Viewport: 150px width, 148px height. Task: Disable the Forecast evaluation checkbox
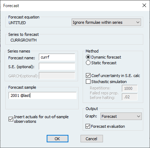[x=88, y=126]
